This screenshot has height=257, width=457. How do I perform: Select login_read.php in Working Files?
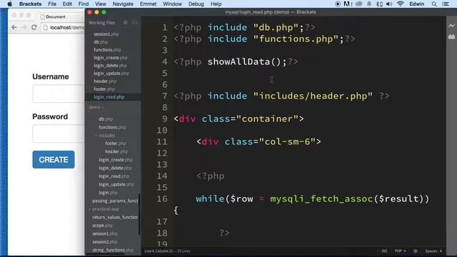pyautogui.click(x=109, y=97)
